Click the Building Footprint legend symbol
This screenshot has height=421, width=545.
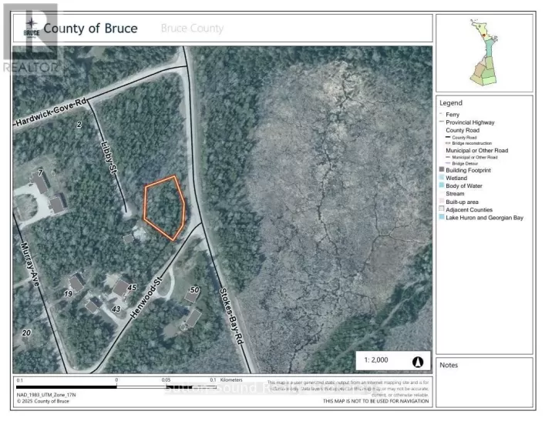[442, 169]
